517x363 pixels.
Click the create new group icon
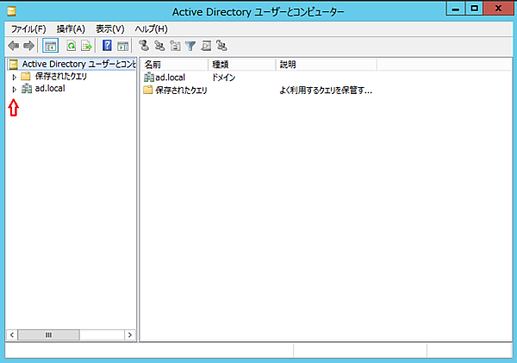tap(159, 46)
